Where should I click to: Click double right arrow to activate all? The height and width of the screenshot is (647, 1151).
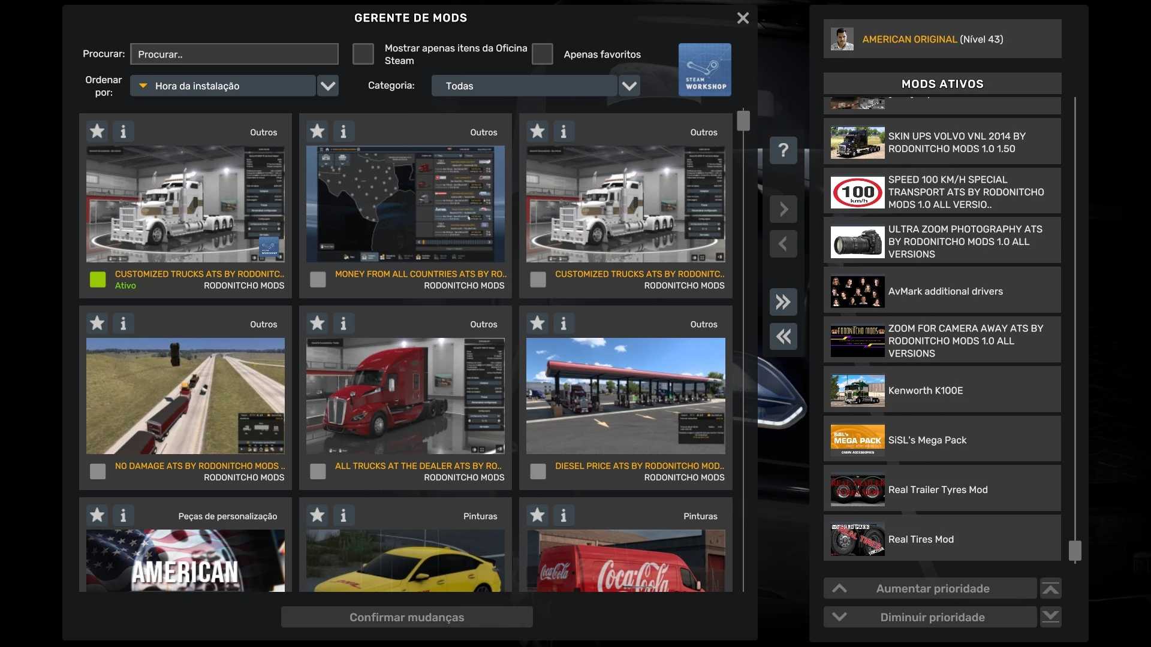783,302
